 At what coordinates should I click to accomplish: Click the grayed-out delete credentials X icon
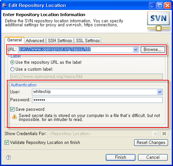164,134
